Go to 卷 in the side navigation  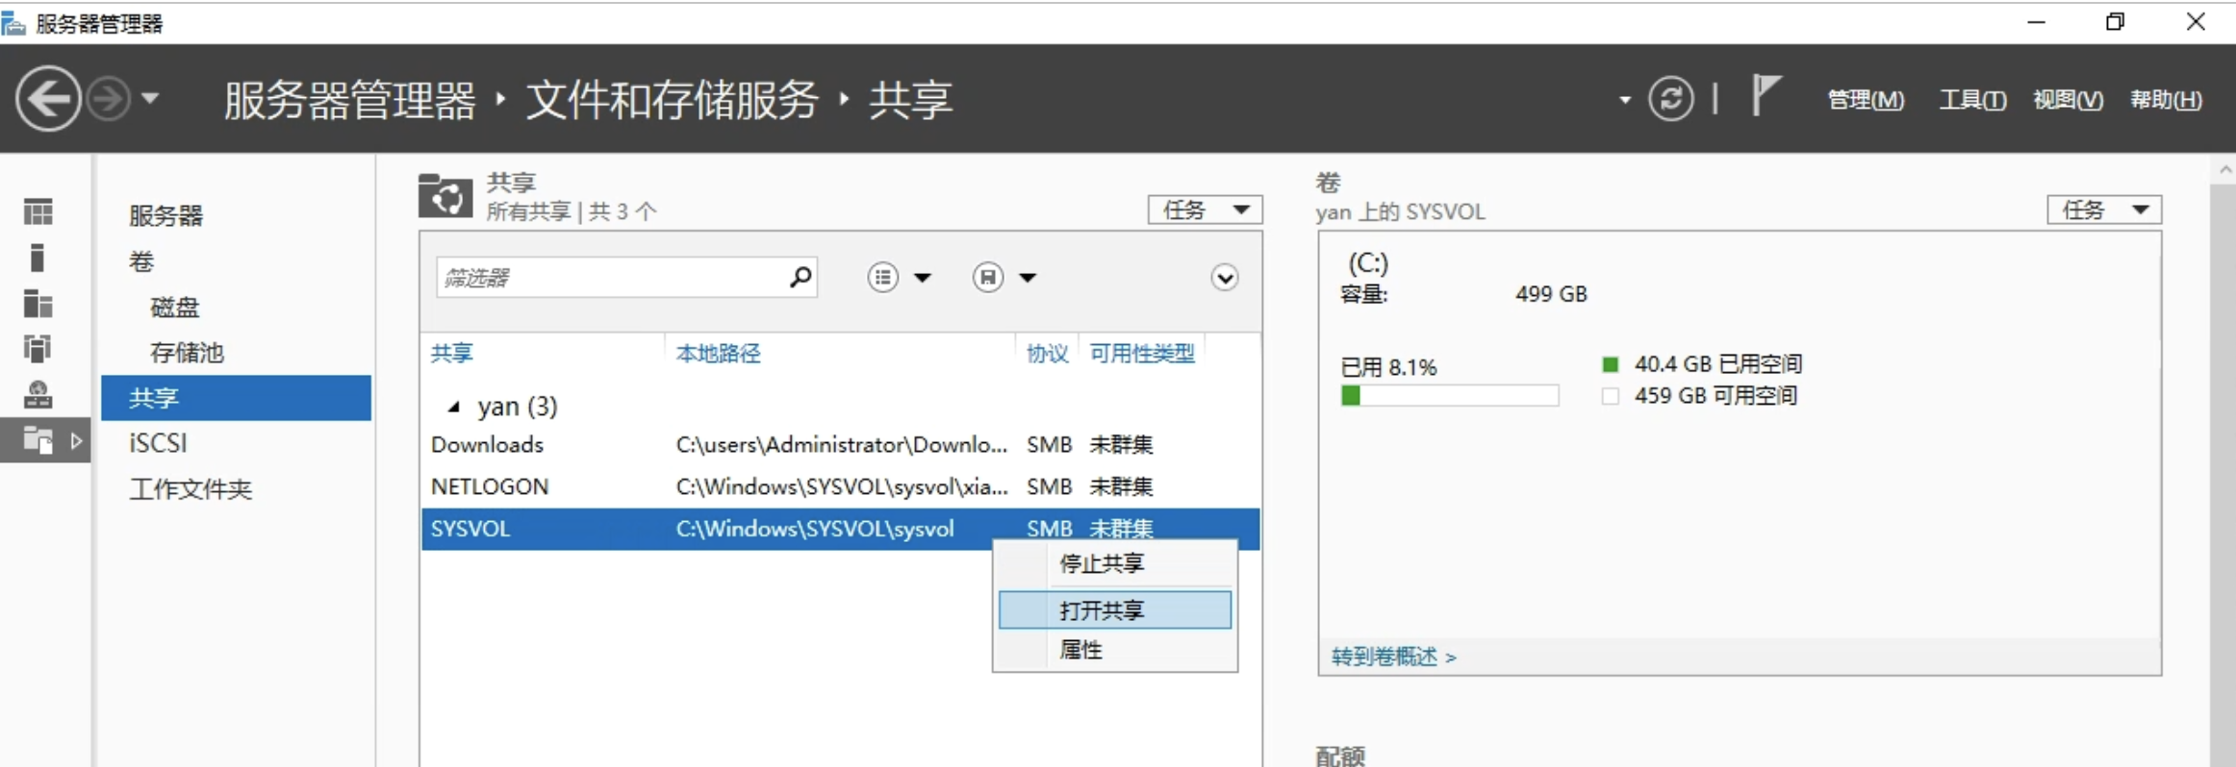click(141, 261)
